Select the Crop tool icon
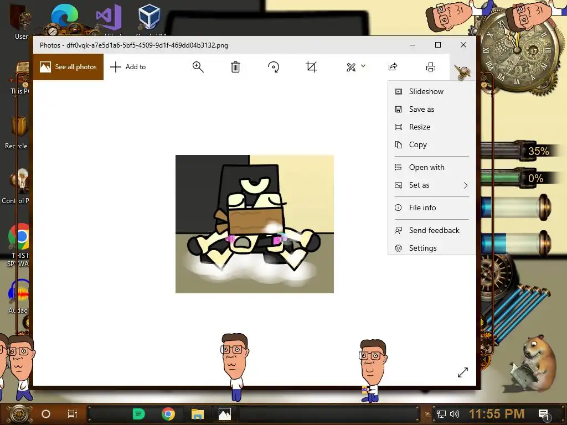 point(311,67)
